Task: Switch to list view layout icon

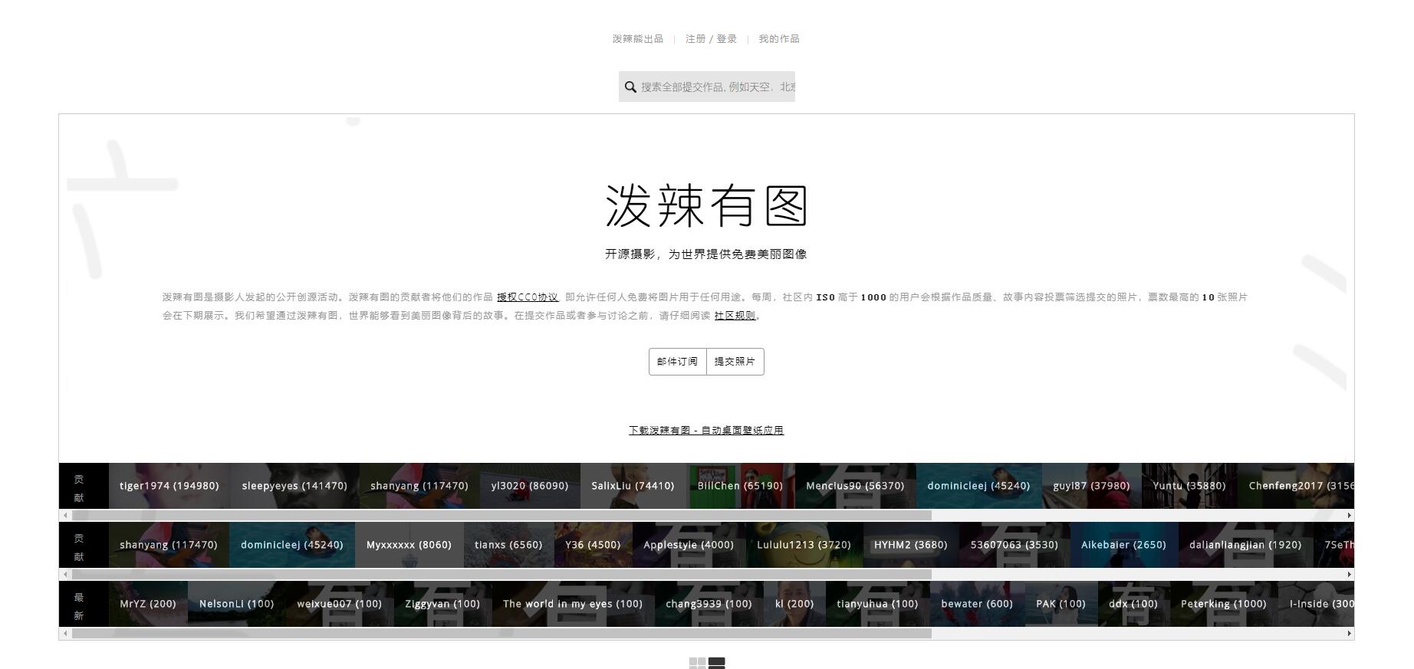Action: (716, 663)
